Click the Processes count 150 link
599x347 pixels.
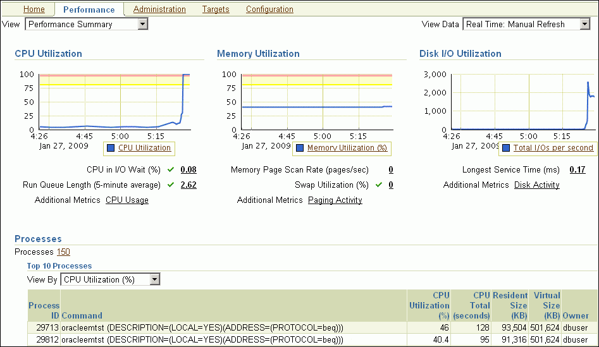[x=63, y=252]
